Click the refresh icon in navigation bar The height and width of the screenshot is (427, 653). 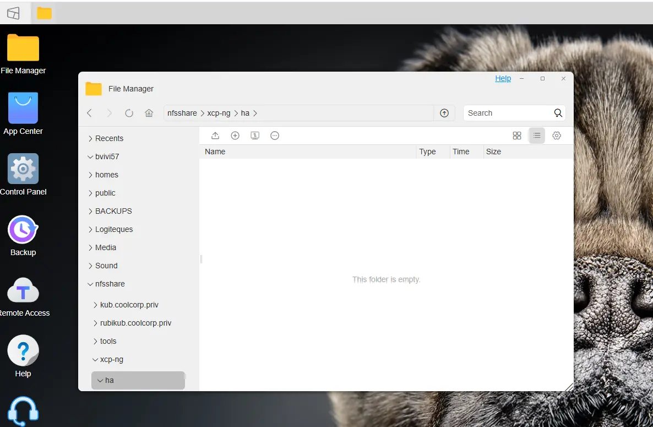(x=129, y=113)
